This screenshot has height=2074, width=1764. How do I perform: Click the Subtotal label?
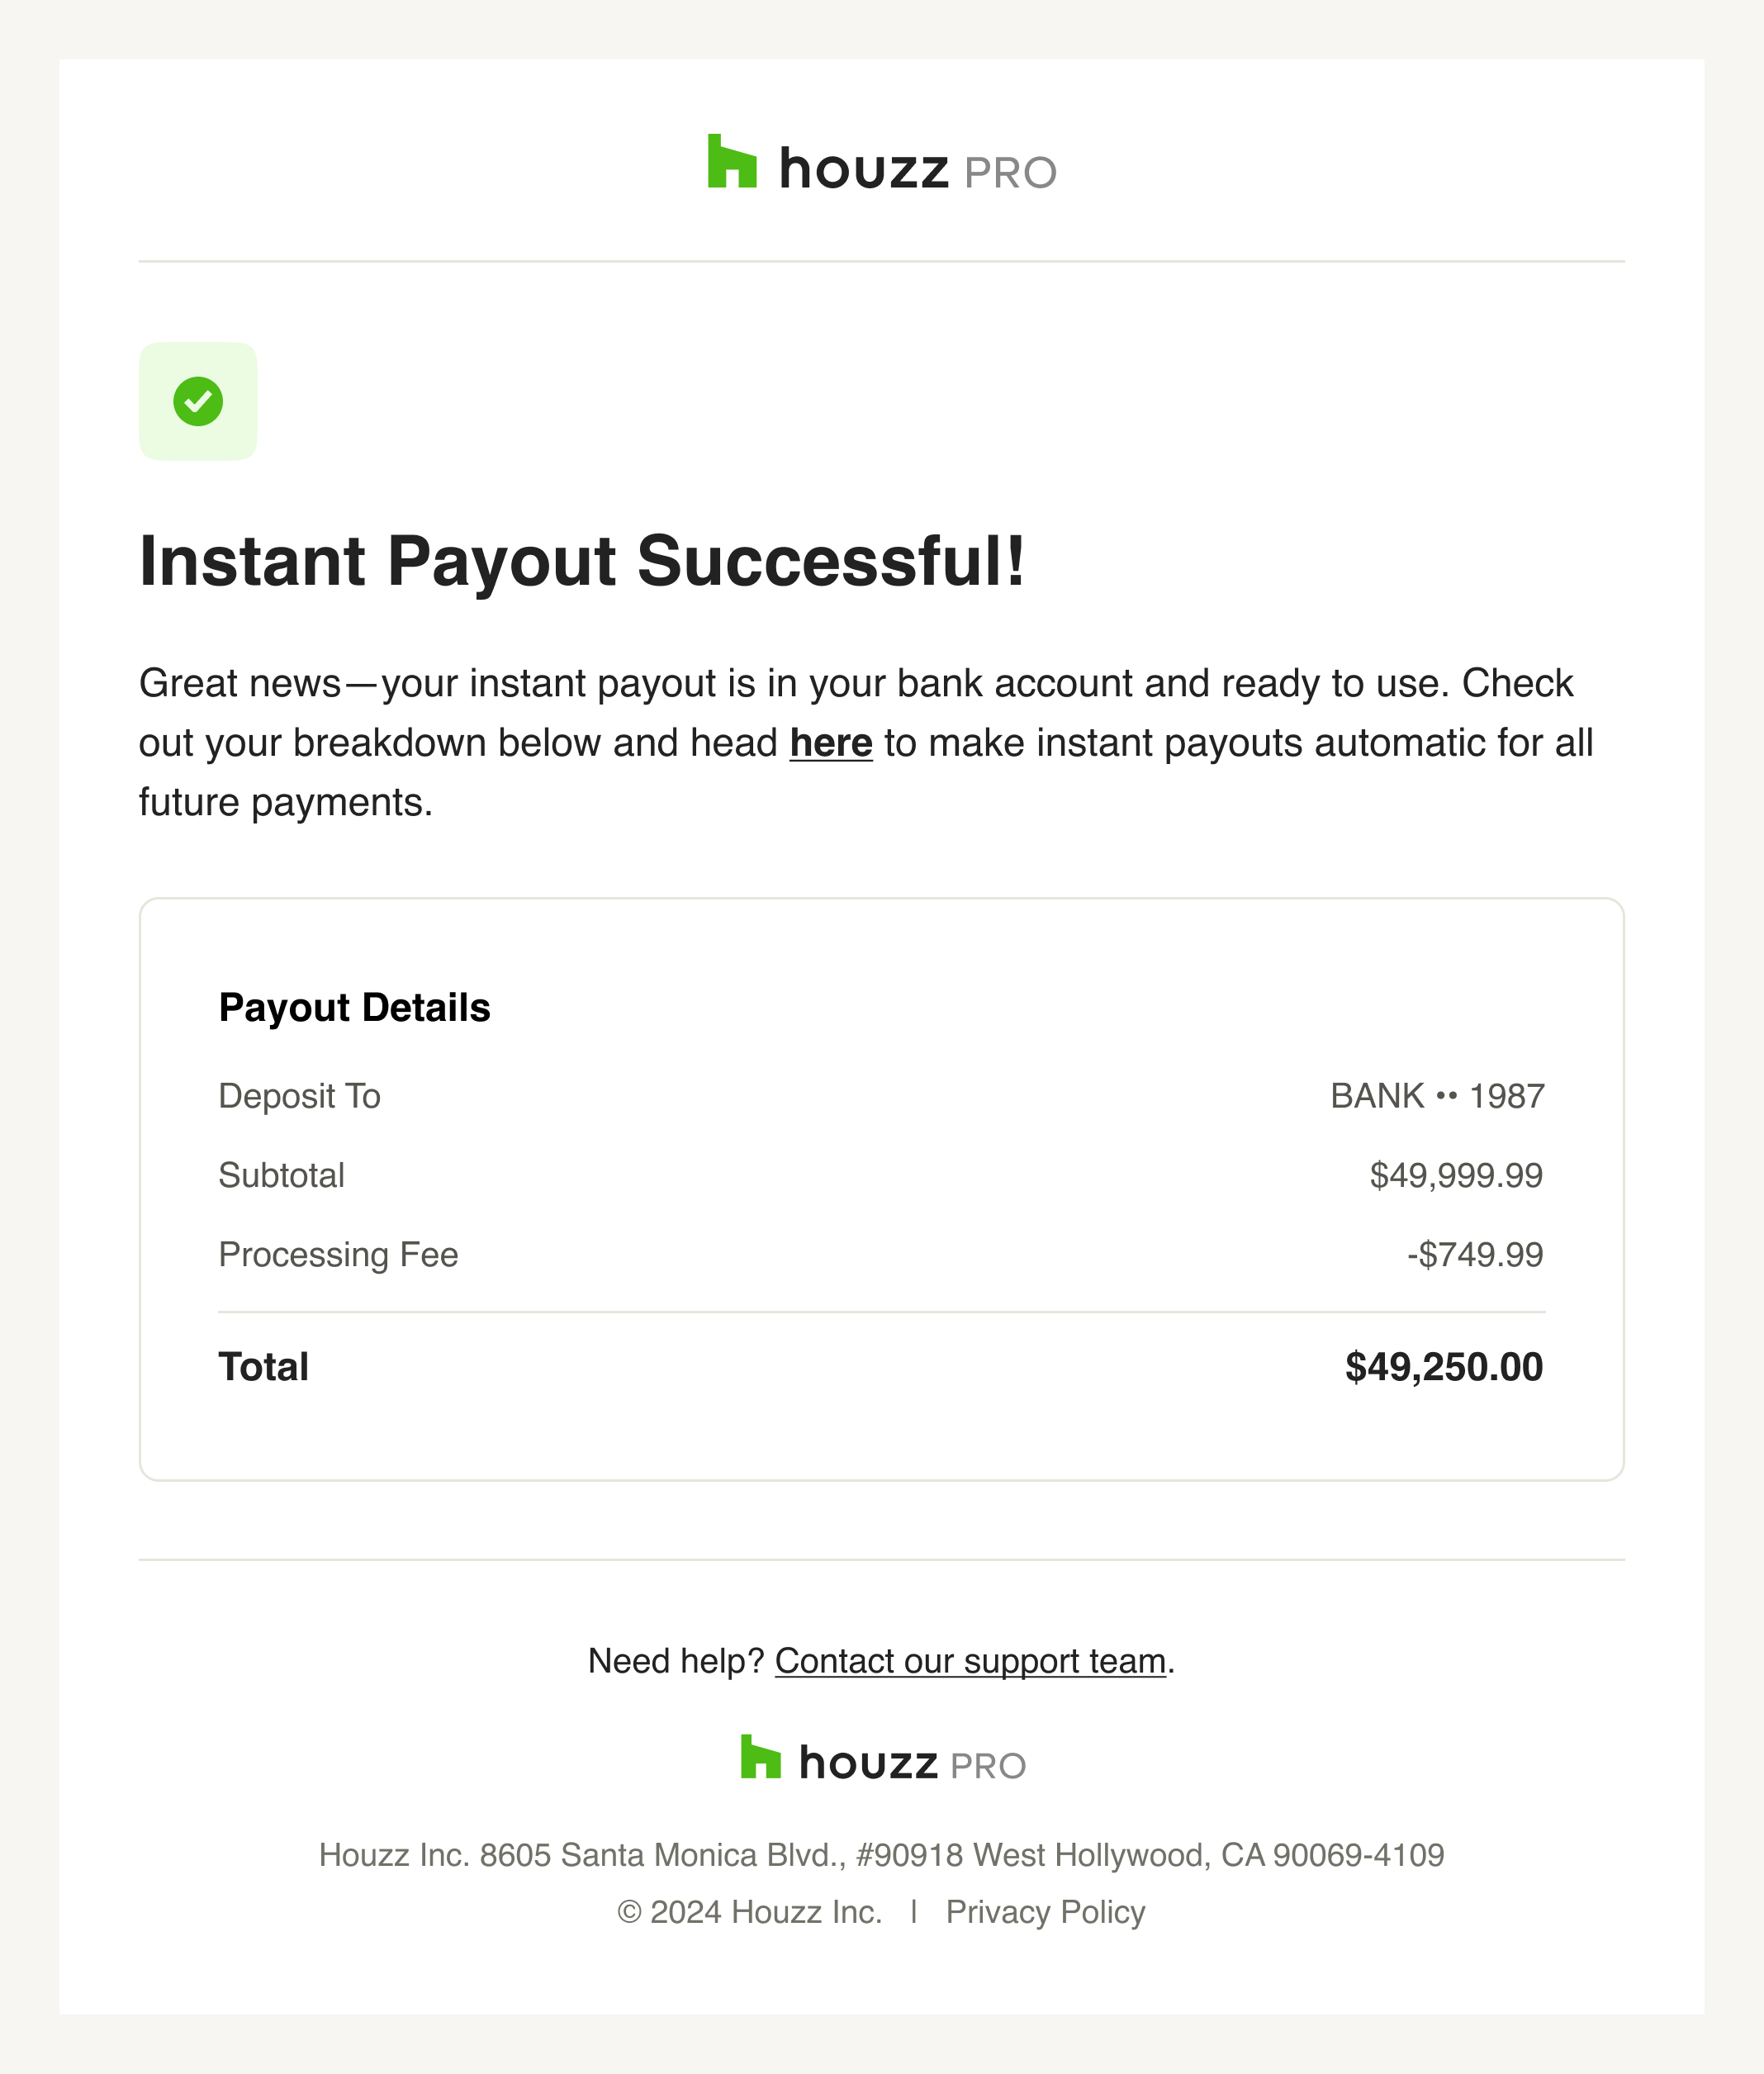tap(281, 1175)
